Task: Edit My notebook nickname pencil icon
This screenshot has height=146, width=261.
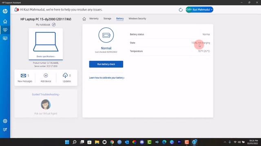Action: (x=53, y=25)
